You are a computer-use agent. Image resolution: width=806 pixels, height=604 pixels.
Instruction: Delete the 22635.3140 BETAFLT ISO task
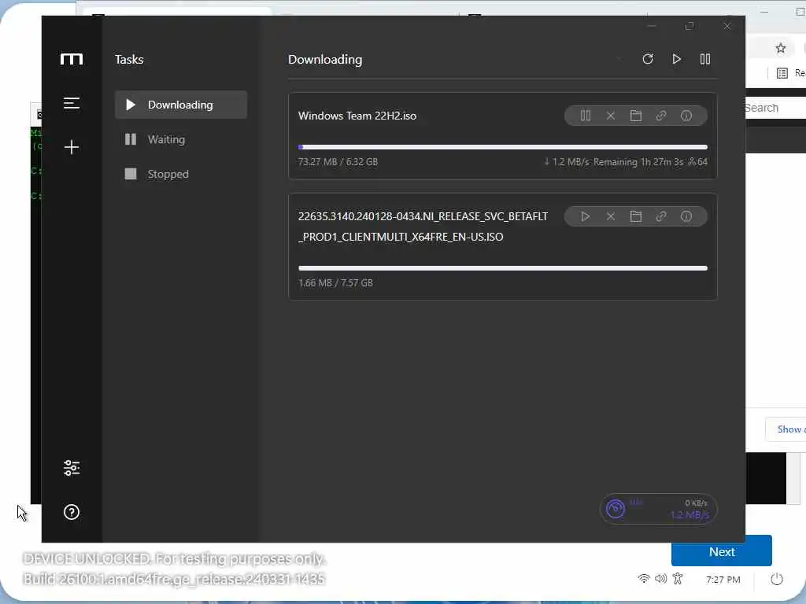tap(611, 216)
